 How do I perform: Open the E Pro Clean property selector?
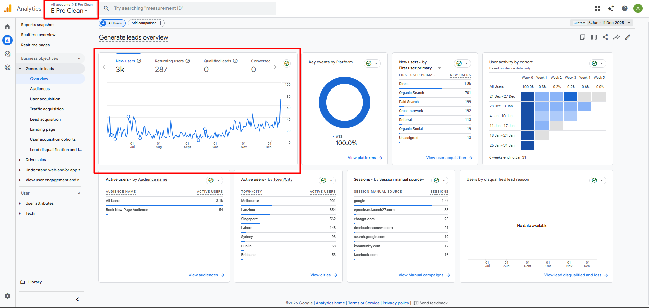(69, 11)
